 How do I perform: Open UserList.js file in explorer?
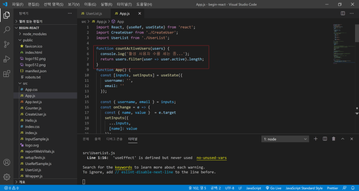pos(33,170)
